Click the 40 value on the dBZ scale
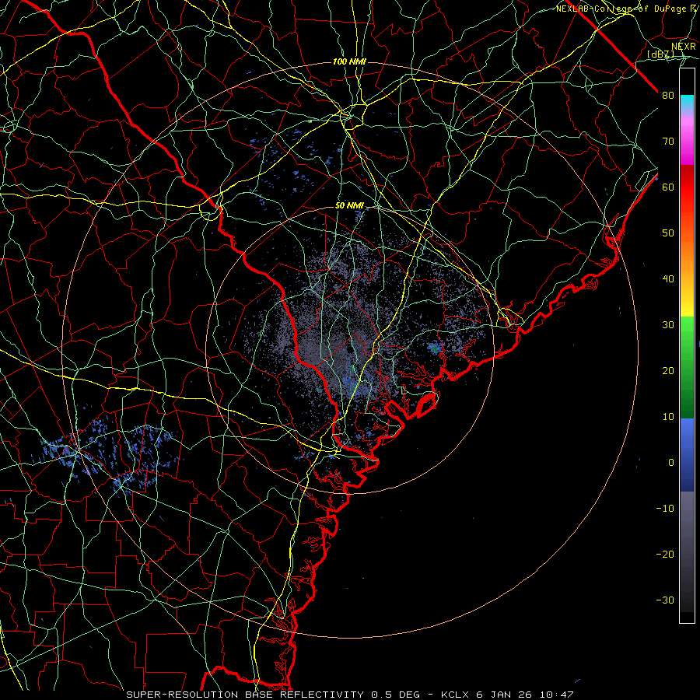 (668, 279)
